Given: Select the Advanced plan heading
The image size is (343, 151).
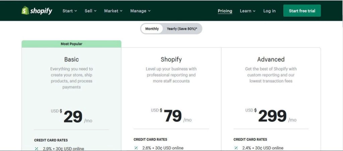Looking at the screenshot, I should (x=271, y=59).
